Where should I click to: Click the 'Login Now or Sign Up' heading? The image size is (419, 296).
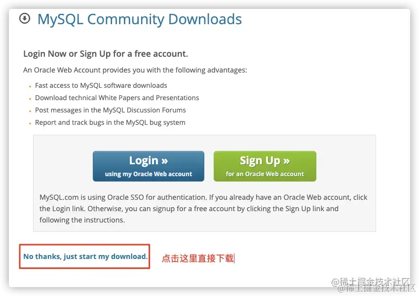click(x=106, y=54)
